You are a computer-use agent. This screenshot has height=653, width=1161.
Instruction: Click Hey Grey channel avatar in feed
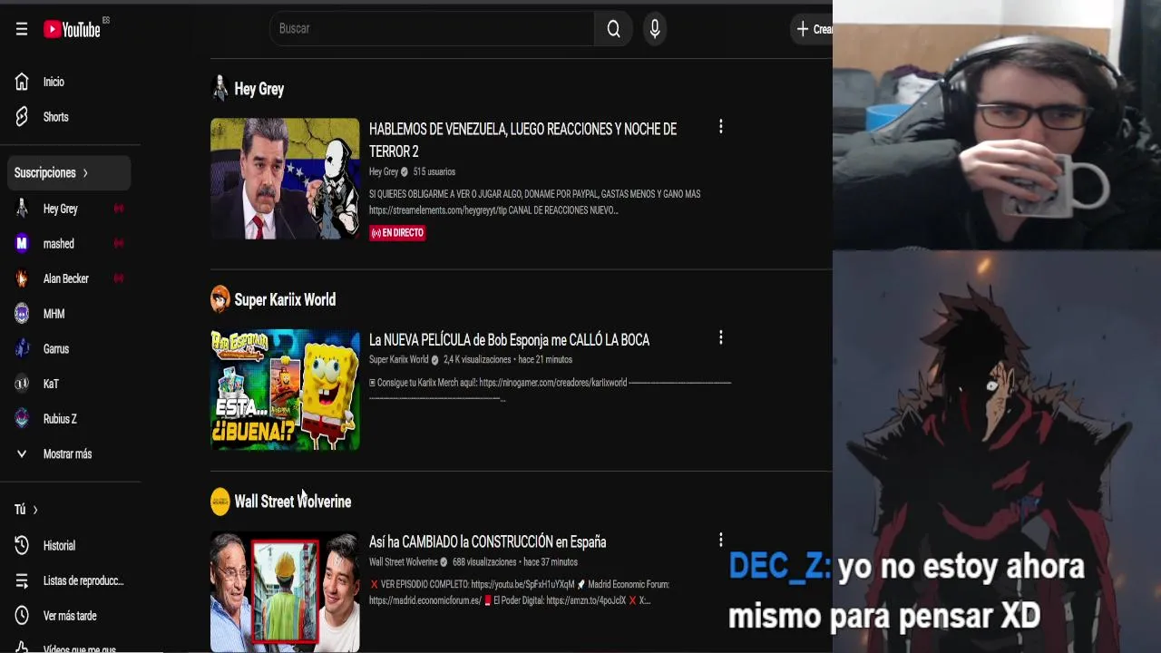[x=220, y=89]
